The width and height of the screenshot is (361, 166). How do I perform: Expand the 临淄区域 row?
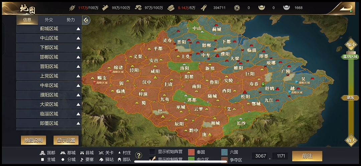(x=49, y=114)
